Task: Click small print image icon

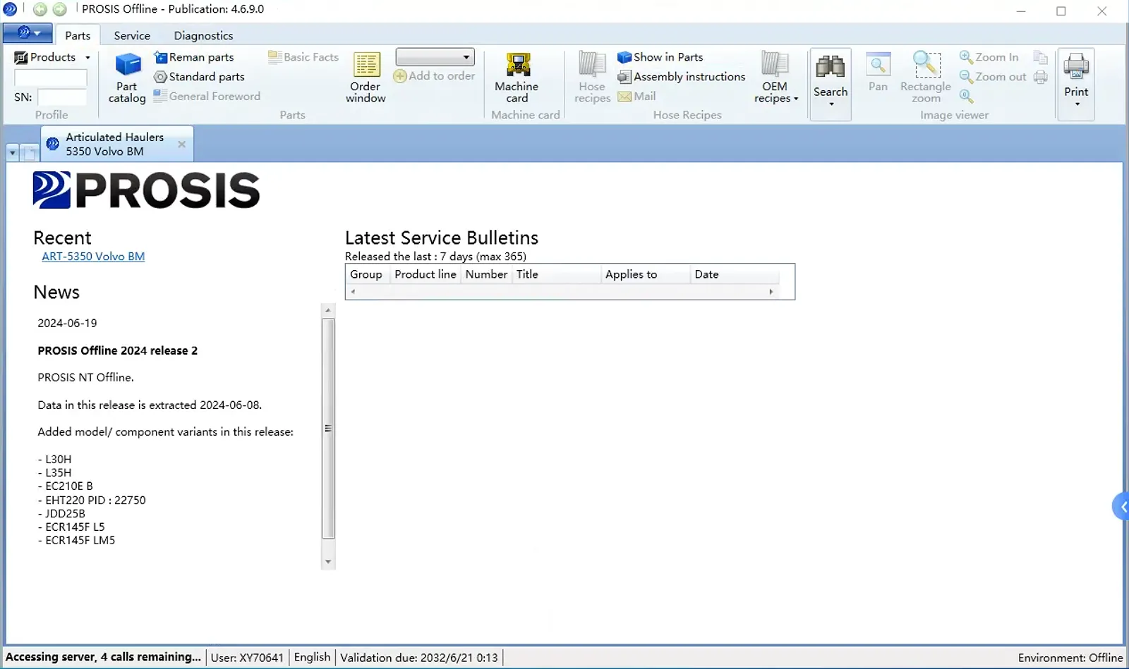Action: [x=1040, y=77]
